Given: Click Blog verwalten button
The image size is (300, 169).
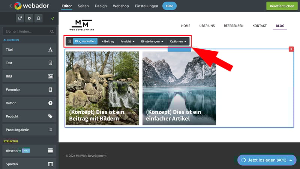Looking at the screenshot, I should (85, 41).
